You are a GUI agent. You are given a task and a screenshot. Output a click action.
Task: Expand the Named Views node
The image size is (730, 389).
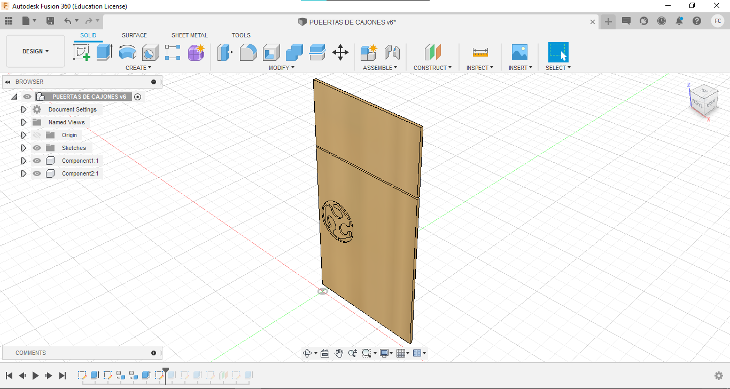(24, 122)
